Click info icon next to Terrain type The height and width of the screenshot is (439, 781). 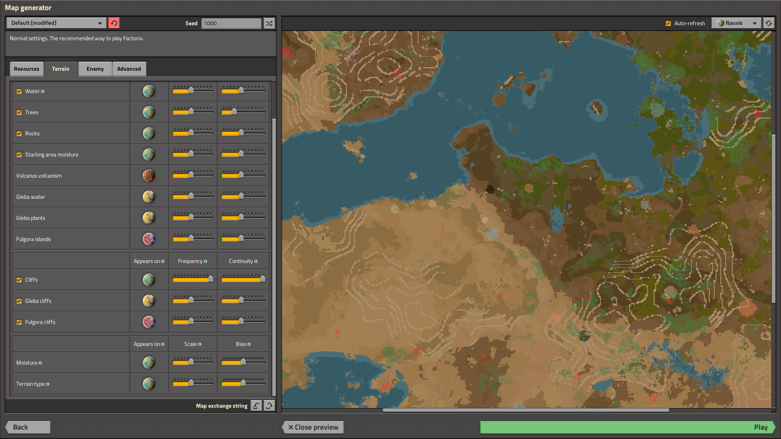point(48,384)
